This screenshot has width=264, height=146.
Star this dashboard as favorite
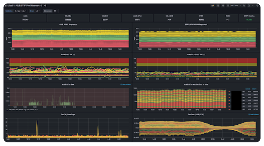(x=42, y=6)
